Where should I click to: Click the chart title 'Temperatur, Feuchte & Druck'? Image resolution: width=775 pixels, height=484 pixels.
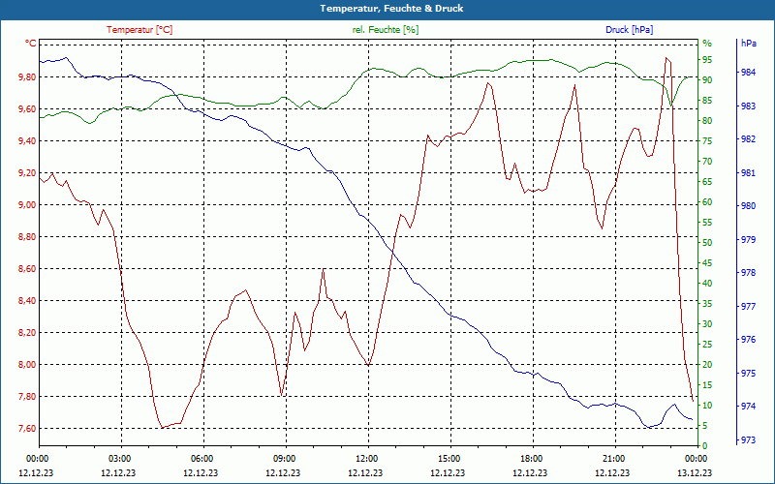[391, 9]
